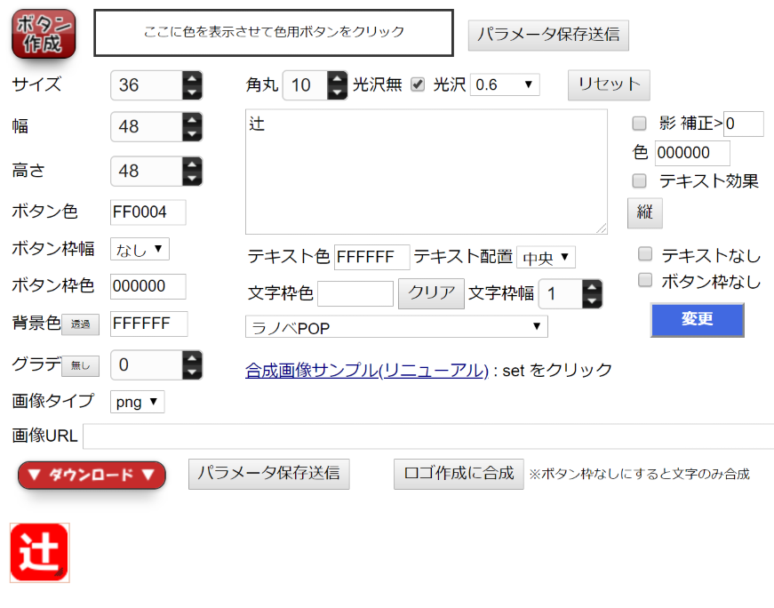The width and height of the screenshot is (774, 608).
Task: Click the ボタン枠色 field showing 000000
Action: pyautogui.click(x=148, y=286)
